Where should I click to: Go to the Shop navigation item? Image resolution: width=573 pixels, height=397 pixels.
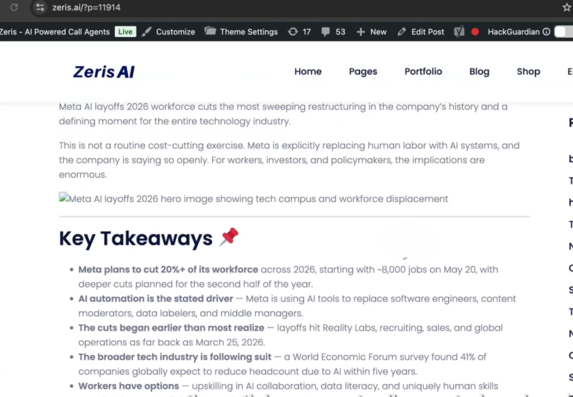(528, 72)
